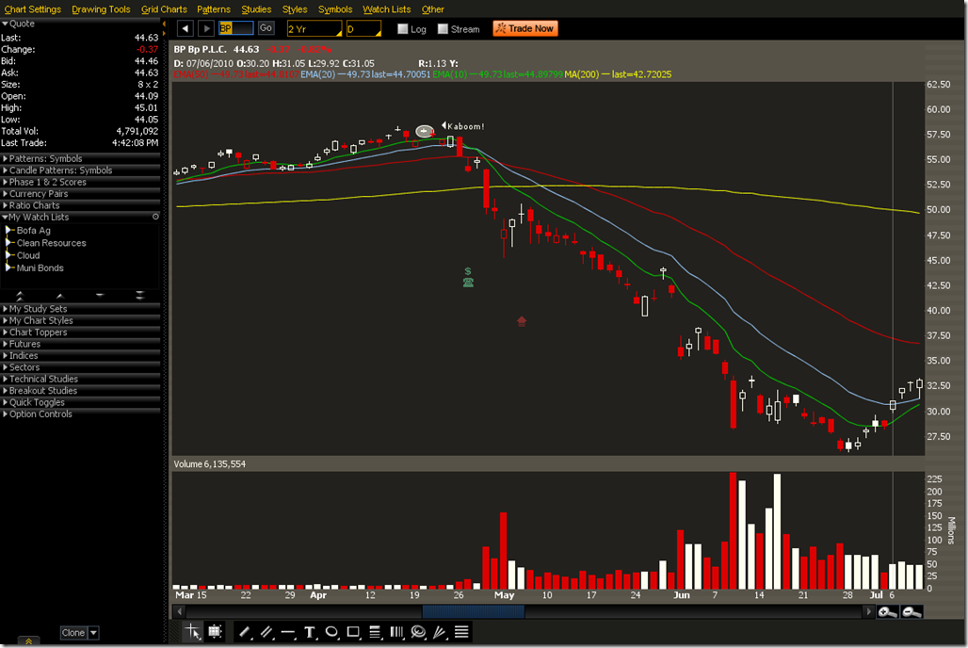Zoom in on the chart
Screen dimensions: 968x648
pos(888,611)
